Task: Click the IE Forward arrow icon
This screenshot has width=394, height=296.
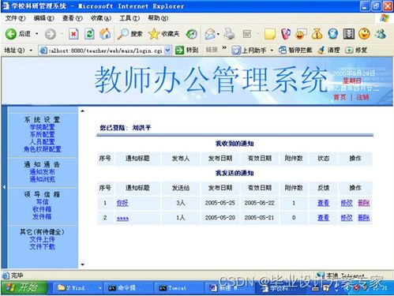Action: (x=51, y=34)
